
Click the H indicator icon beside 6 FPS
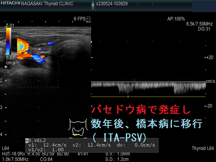pyautogui.click(x=88, y=19)
